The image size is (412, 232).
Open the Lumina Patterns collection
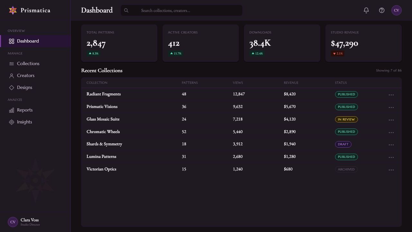click(x=101, y=157)
